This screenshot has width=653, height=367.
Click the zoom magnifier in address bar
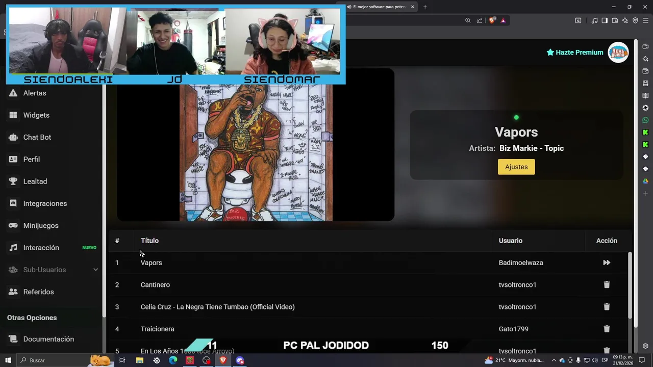pyautogui.click(x=468, y=20)
